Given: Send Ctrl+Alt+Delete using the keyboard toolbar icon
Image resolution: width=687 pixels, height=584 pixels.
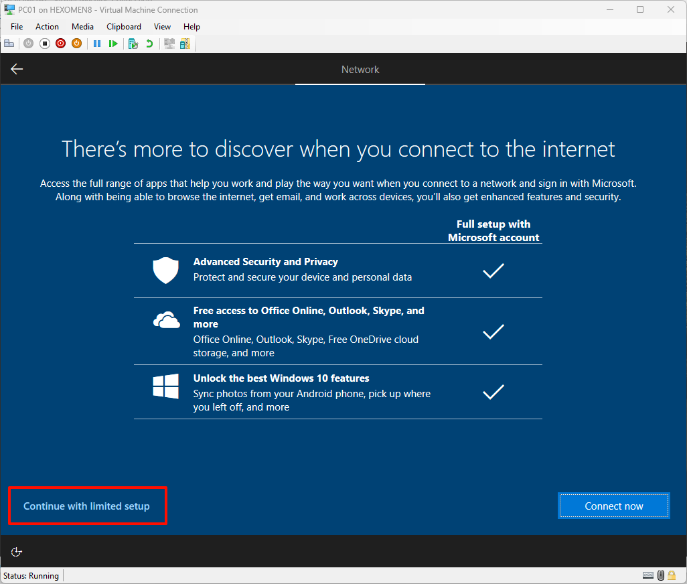Looking at the screenshot, I should [9, 44].
